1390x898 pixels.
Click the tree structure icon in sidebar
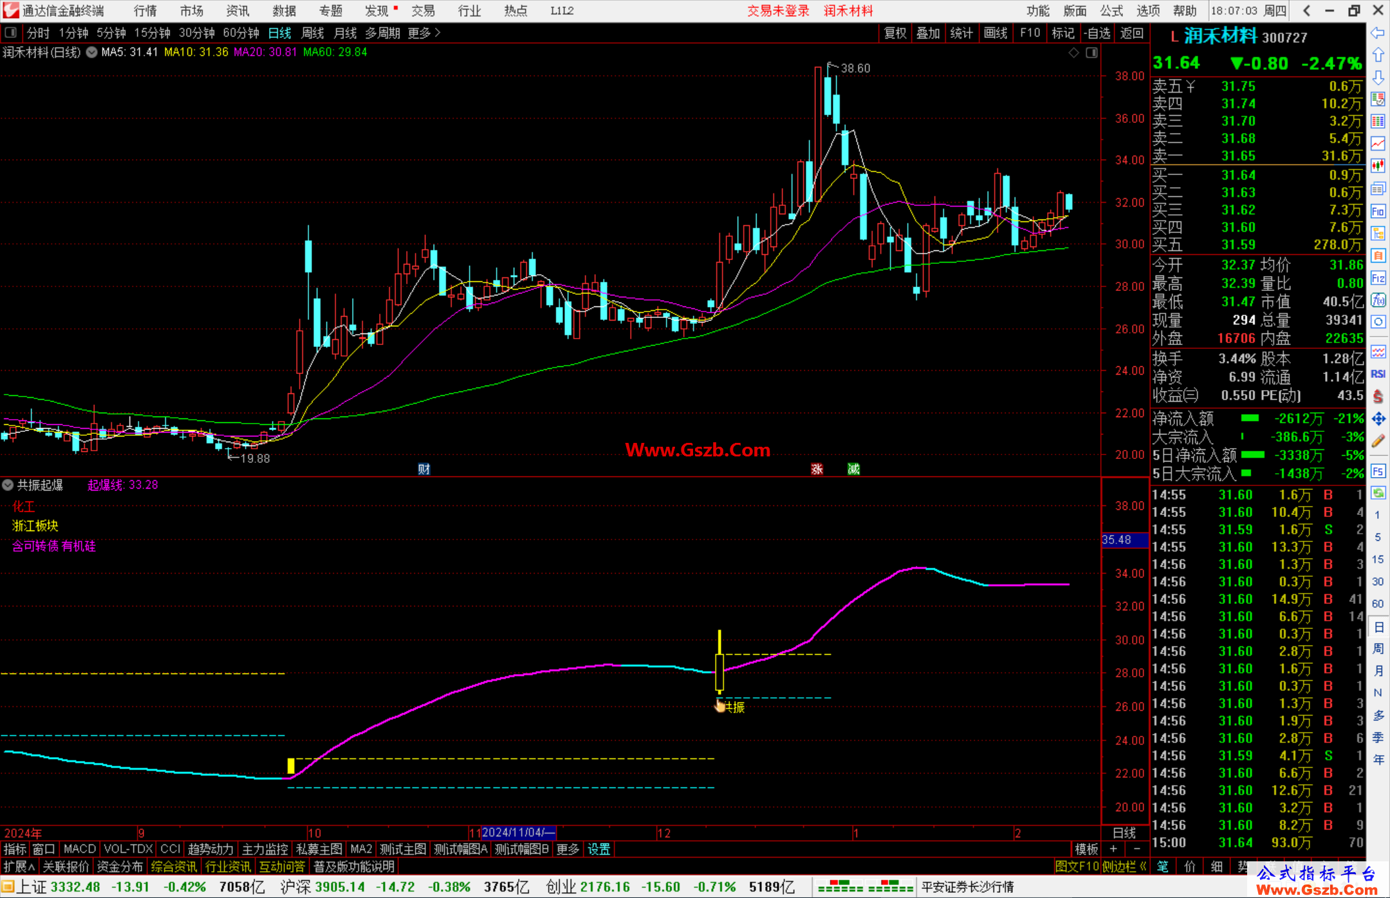tap(1378, 234)
